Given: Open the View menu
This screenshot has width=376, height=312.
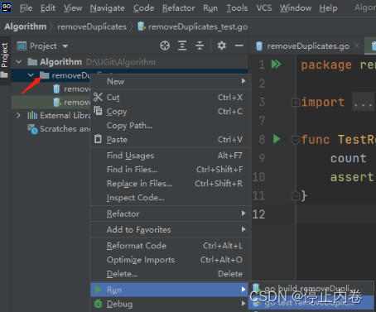Looking at the screenshot, I should (73, 8).
